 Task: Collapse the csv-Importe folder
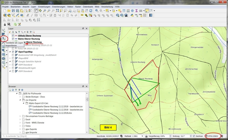pos(20,100)
